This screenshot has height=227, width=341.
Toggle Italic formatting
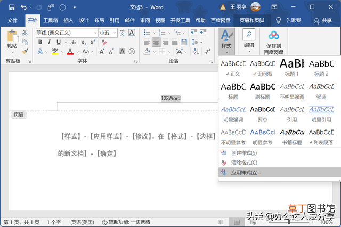[49, 42]
